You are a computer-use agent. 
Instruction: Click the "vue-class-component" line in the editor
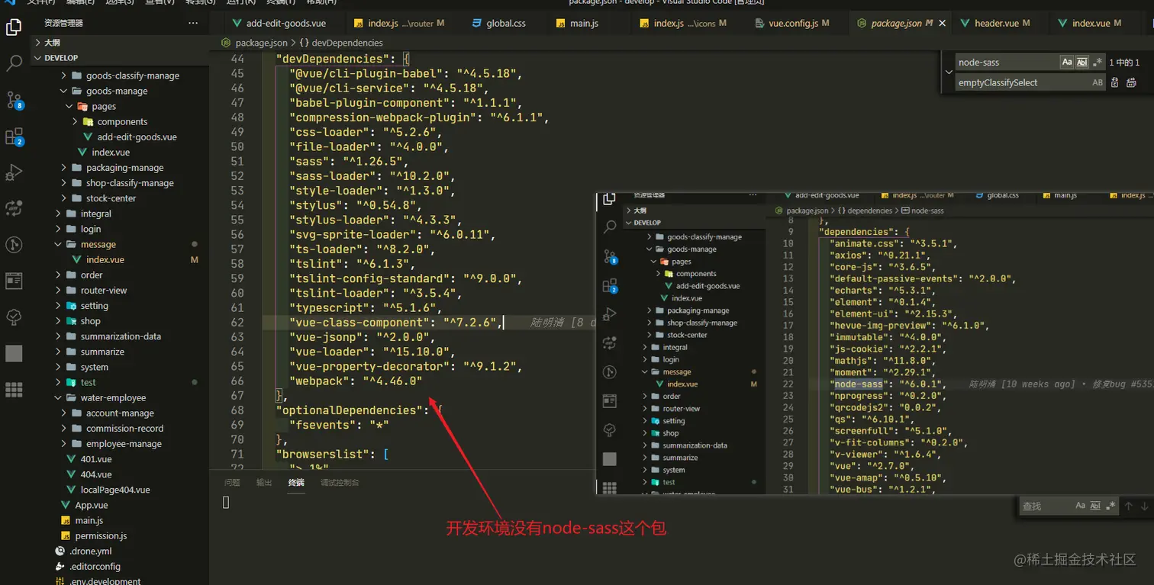coord(395,322)
